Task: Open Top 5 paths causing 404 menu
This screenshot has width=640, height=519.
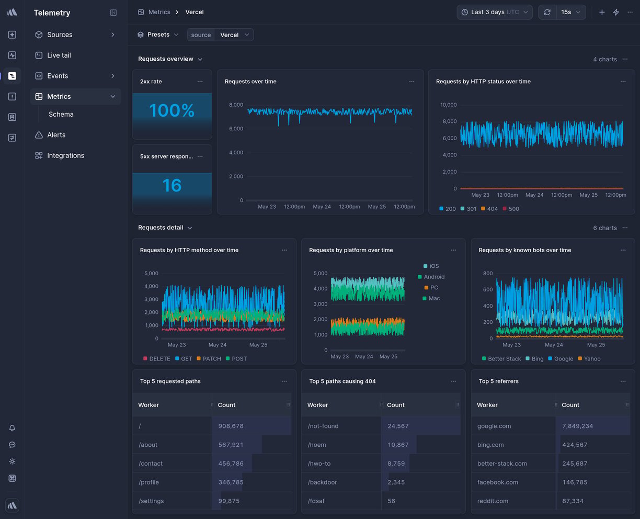Action: (x=453, y=381)
